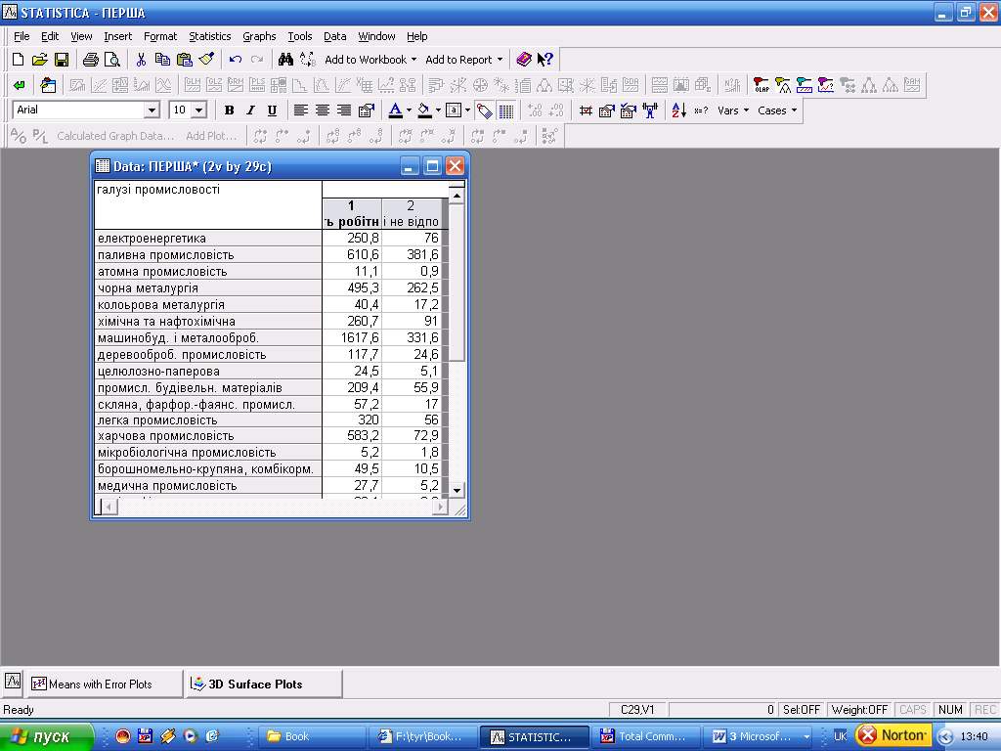Open the Book folder in taskbar
The height and width of the screenshot is (751, 1001).
(313, 736)
